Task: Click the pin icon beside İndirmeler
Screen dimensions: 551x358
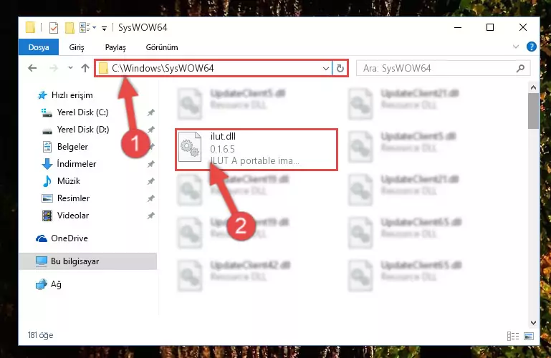Action: click(x=150, y=164)
